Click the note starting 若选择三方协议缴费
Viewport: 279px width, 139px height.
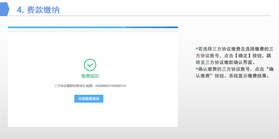point(235,56)
